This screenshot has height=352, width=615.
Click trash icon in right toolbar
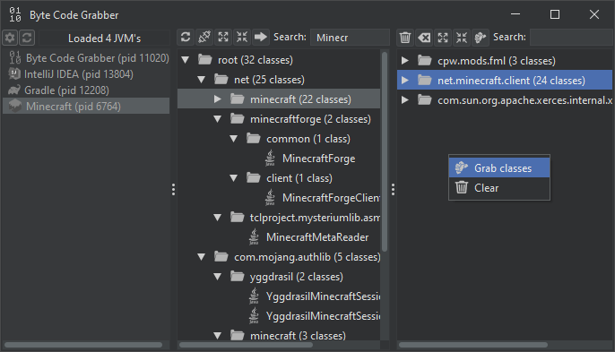tap(405, 38)
